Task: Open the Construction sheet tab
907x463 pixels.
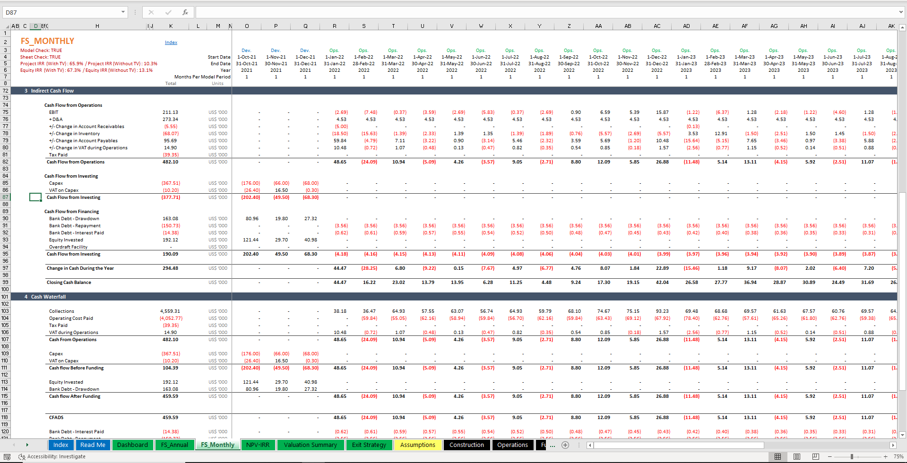Action: pyautogui.click(x=467, y=445)
